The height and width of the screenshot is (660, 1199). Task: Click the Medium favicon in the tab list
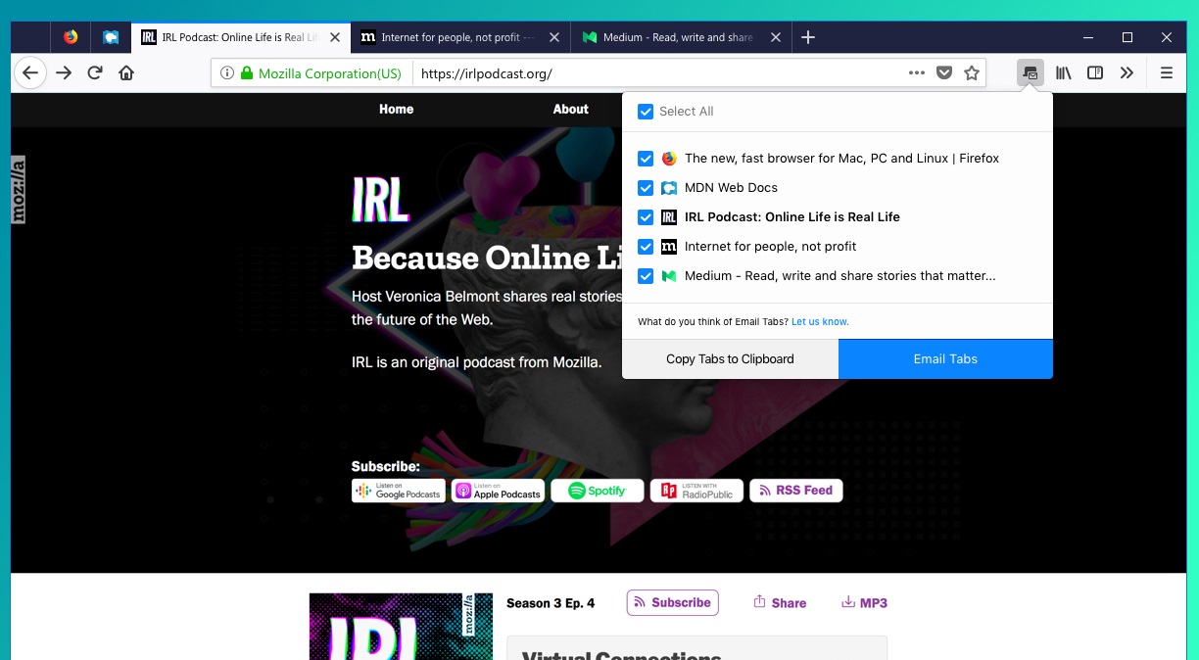[669, 276]
